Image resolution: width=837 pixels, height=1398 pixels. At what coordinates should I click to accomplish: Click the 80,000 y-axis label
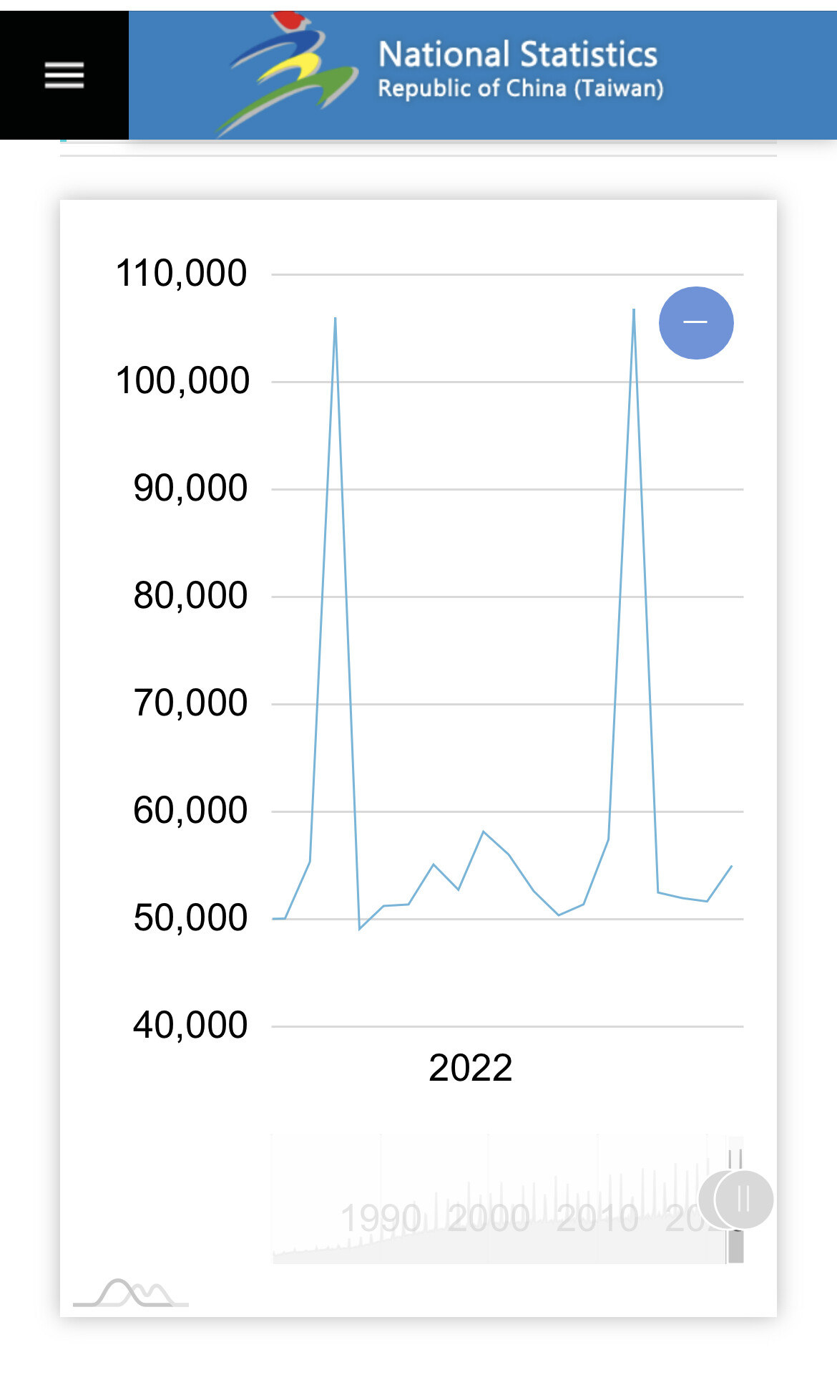(x=190, y=596)
